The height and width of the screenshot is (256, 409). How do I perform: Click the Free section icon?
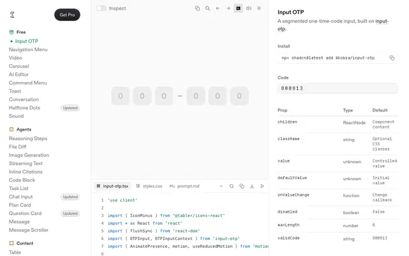point(12,32)
